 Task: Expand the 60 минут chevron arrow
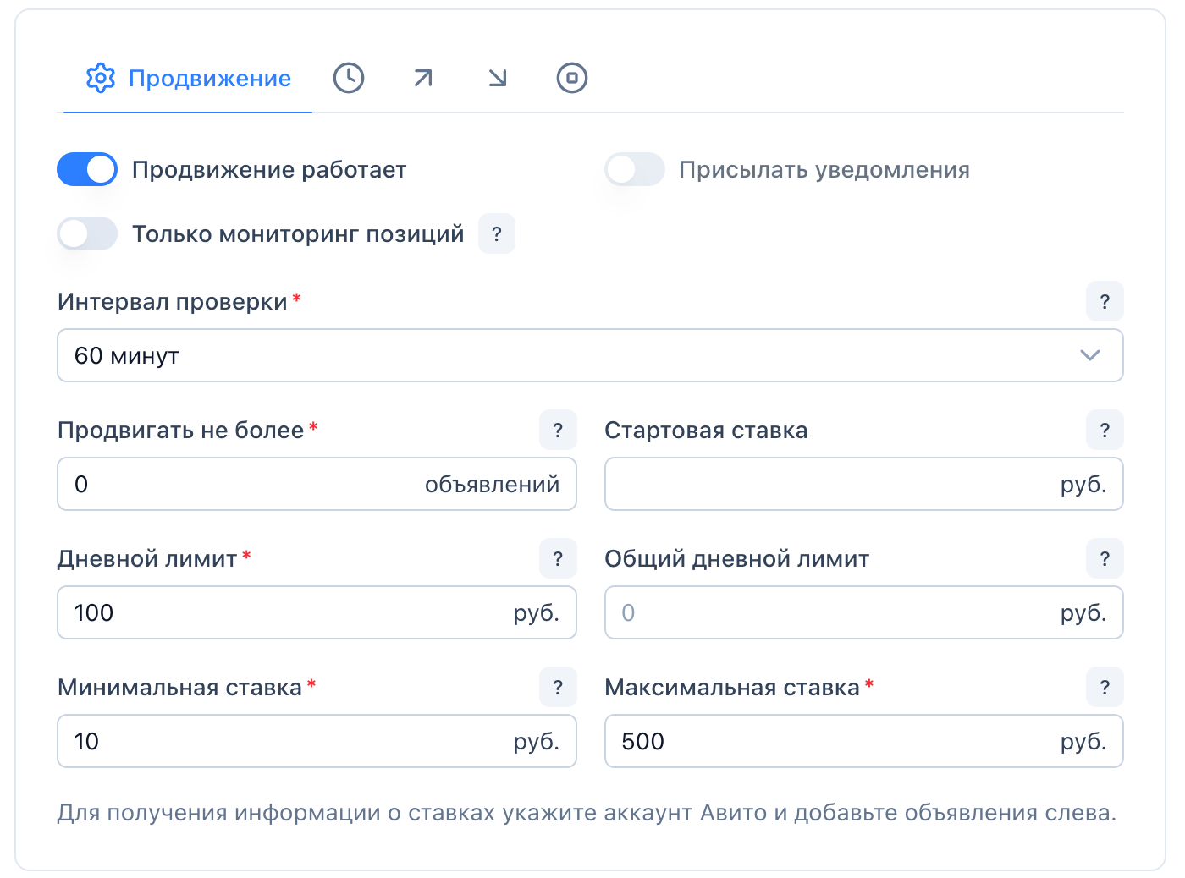(1090, 355)
